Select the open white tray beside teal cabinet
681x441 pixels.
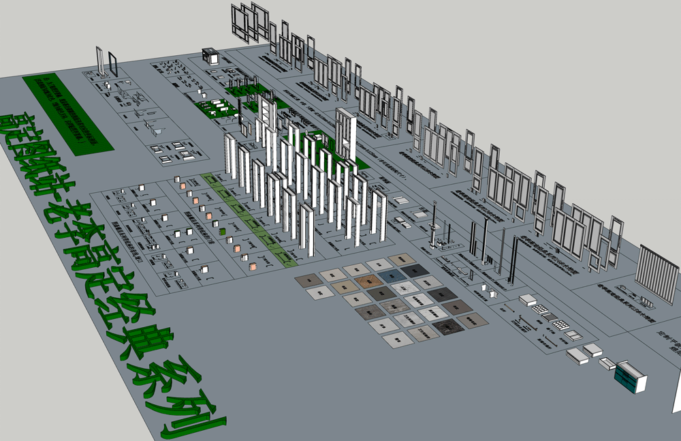tap(607, 363)
